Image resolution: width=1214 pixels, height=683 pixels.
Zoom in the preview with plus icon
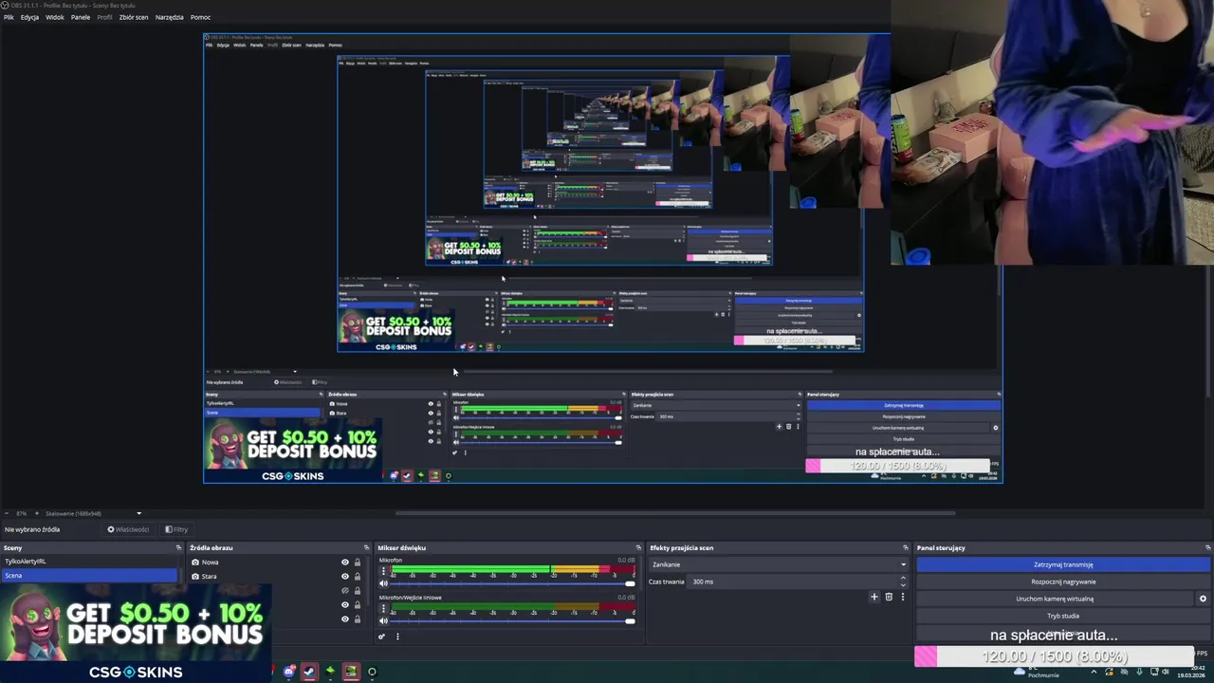coord(37,513)
